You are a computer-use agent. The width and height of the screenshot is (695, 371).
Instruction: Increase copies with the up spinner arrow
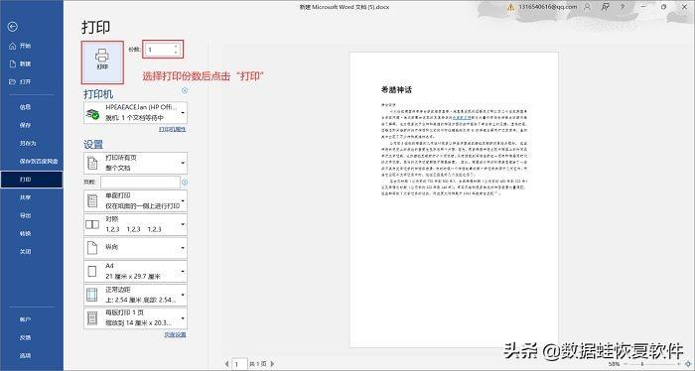click(x=177, y=46)
